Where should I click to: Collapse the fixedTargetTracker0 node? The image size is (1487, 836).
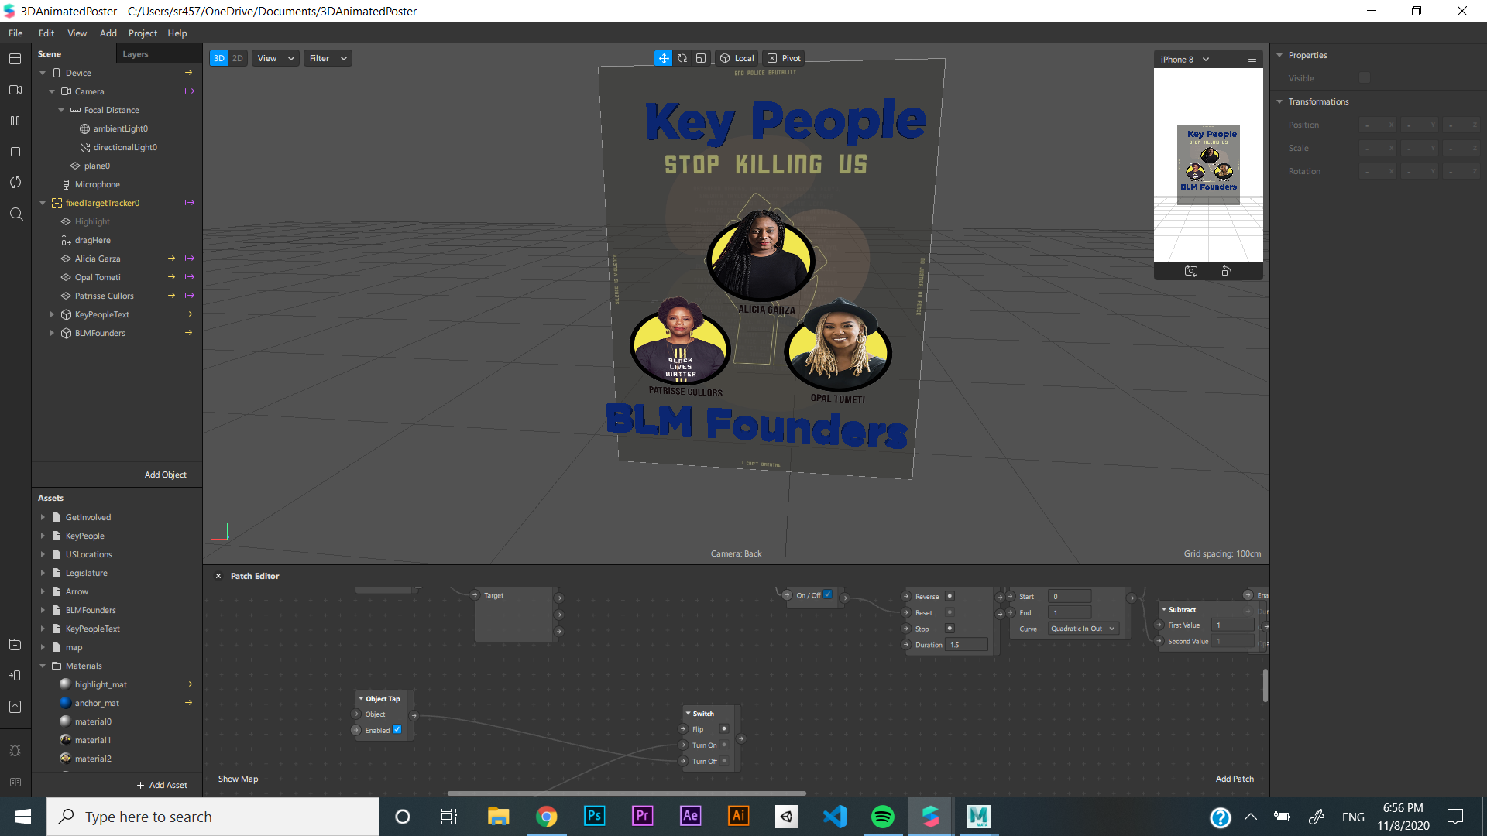[x=43, y=203]
